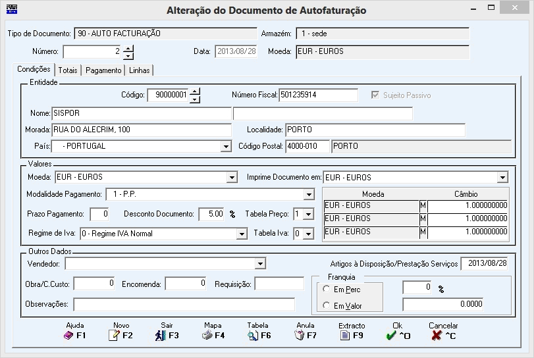Close the Autofaturação window
The width and height of the screenshot is (534, 358).
click(515, 7)
